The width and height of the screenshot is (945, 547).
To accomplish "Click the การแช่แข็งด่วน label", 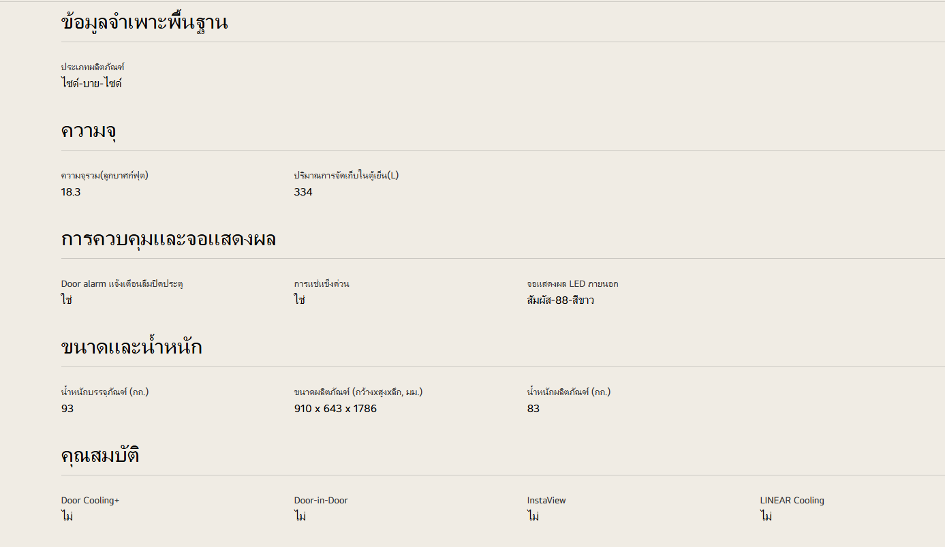I will pyautogui.click(x=322, y=284).
